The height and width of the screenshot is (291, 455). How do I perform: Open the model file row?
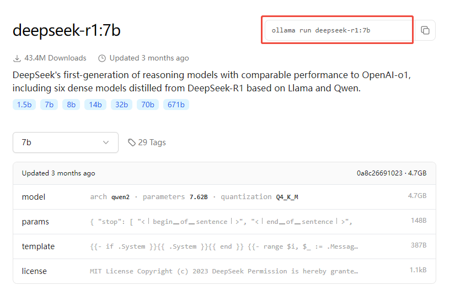(x=224, y=197)
